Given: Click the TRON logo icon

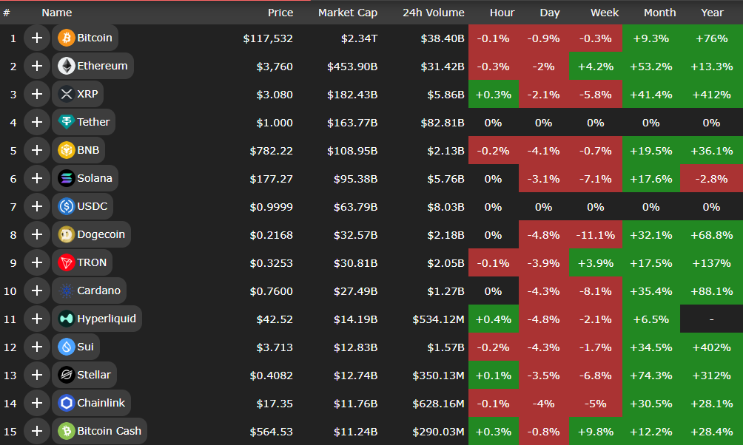Looking at the screenshot, I should [66, 262].
